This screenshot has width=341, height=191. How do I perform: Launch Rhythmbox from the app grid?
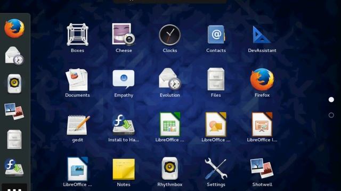[169, 169]
